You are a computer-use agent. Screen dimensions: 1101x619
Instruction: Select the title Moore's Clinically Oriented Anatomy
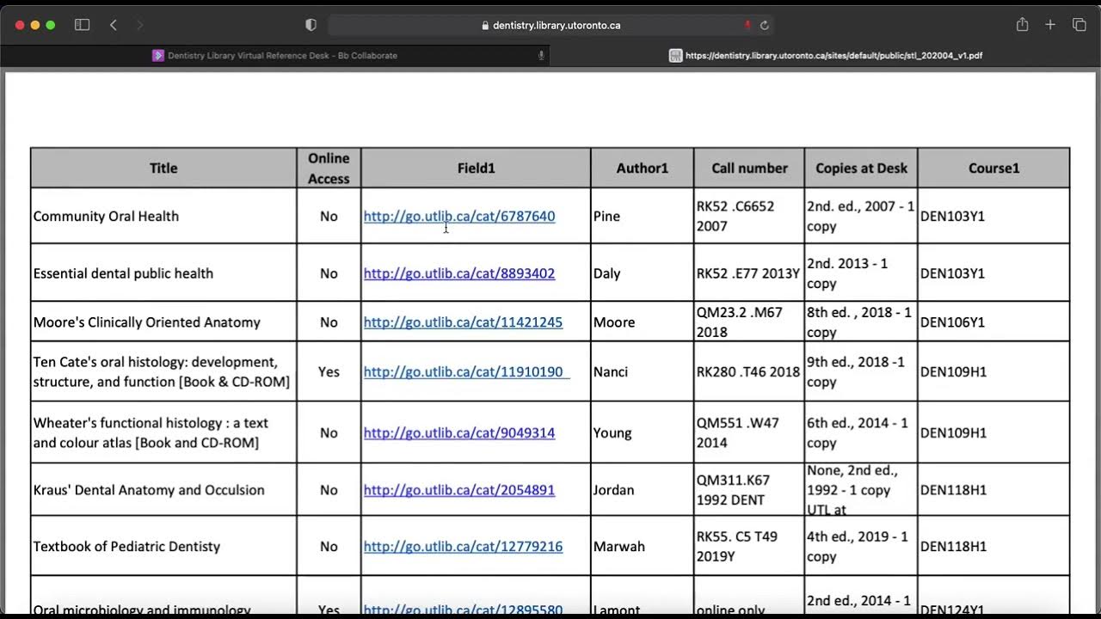click(147, 322)
